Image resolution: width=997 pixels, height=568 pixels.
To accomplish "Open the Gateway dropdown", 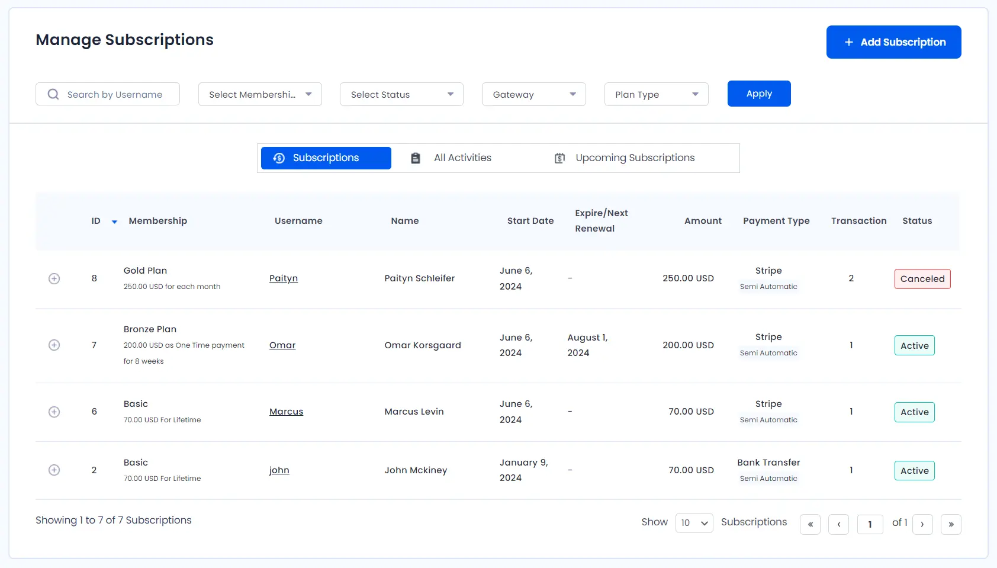I will point(534,94).
